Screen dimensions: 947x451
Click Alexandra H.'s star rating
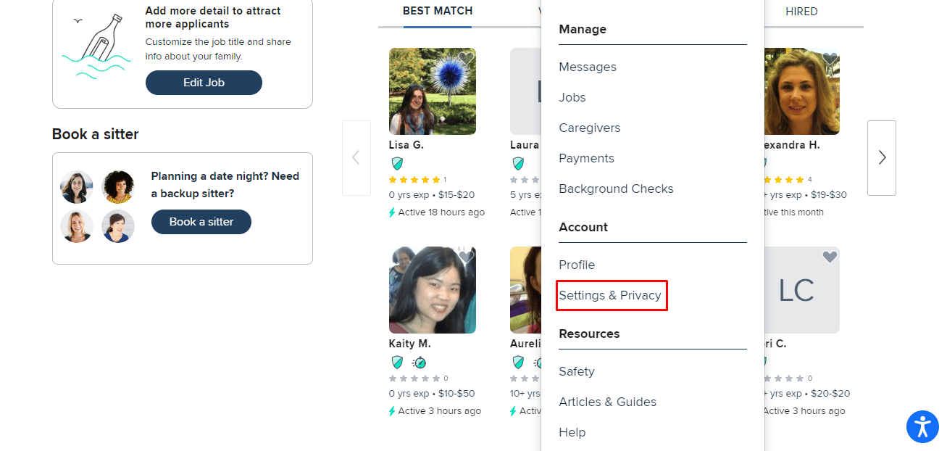coord(784,180)
